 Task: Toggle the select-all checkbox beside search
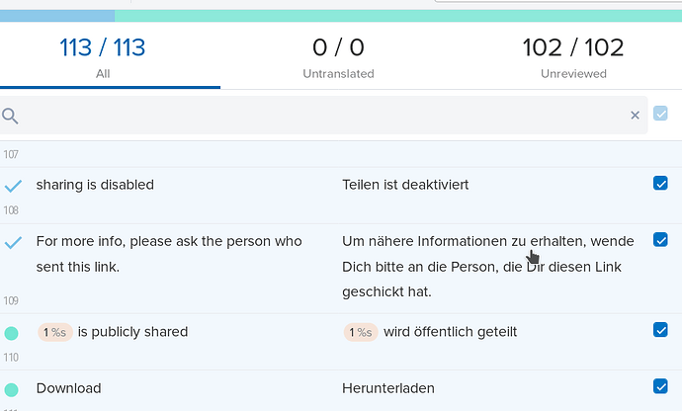coord(660,114)
